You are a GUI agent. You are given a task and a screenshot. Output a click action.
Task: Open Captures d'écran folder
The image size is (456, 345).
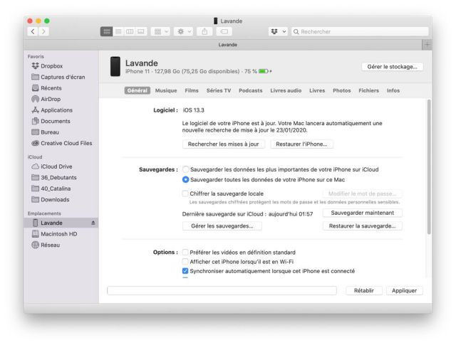point(58,77)
